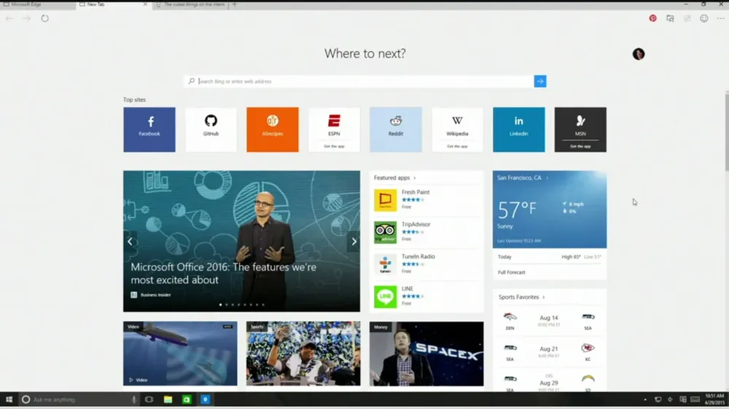
Task: Click Get the app under ESPN
Action: (x=334, y=146)
